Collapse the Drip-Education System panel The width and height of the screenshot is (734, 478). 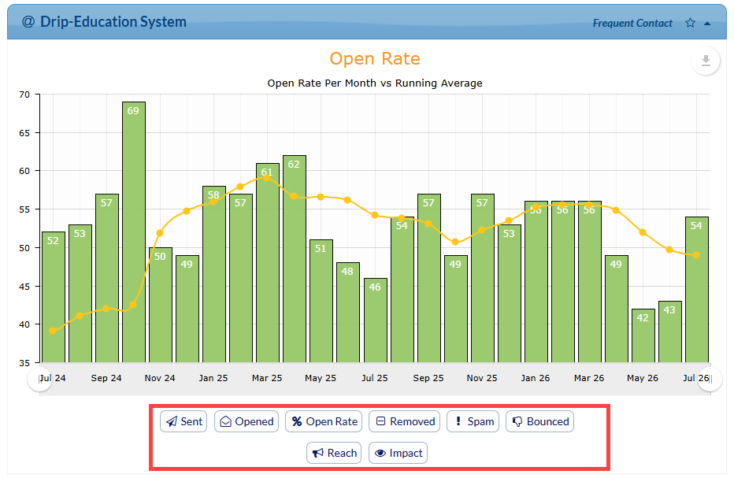coord(707,24)
